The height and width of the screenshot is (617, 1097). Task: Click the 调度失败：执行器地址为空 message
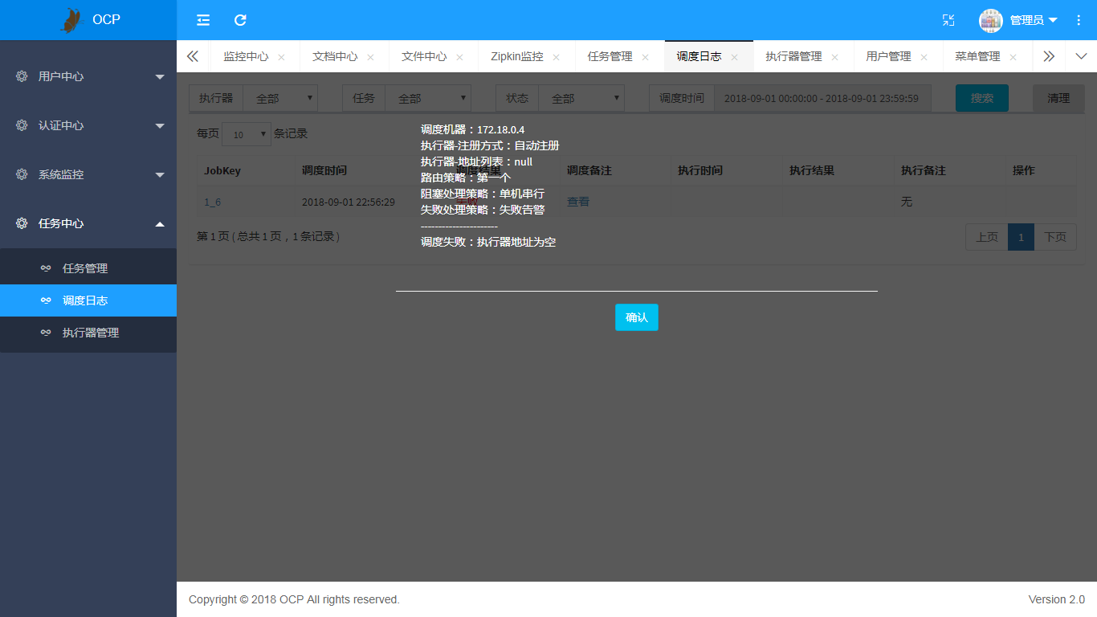[488, 242]
